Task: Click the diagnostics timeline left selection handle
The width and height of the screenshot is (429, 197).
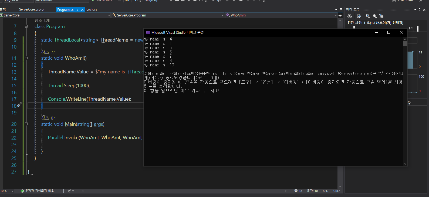Action: pyautogui.click(x=354, y=27)
